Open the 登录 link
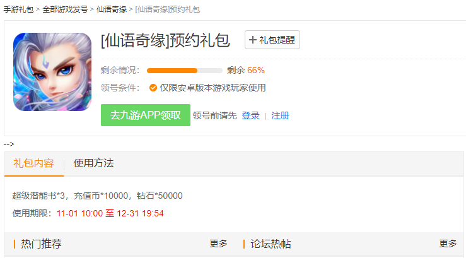This screenshot has height=258, width=466. pyautogui.click(x=250, y=115)
